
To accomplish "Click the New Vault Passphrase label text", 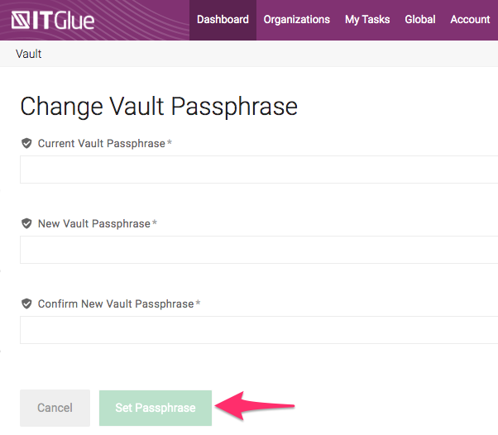I will coord(94,223).
